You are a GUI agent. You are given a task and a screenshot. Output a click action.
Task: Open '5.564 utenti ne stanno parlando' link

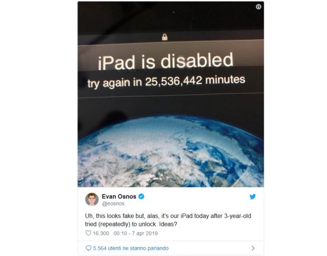131,248
